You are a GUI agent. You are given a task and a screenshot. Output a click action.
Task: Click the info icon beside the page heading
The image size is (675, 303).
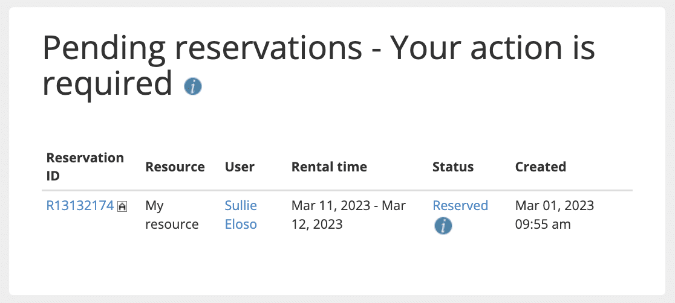(193, 86)
